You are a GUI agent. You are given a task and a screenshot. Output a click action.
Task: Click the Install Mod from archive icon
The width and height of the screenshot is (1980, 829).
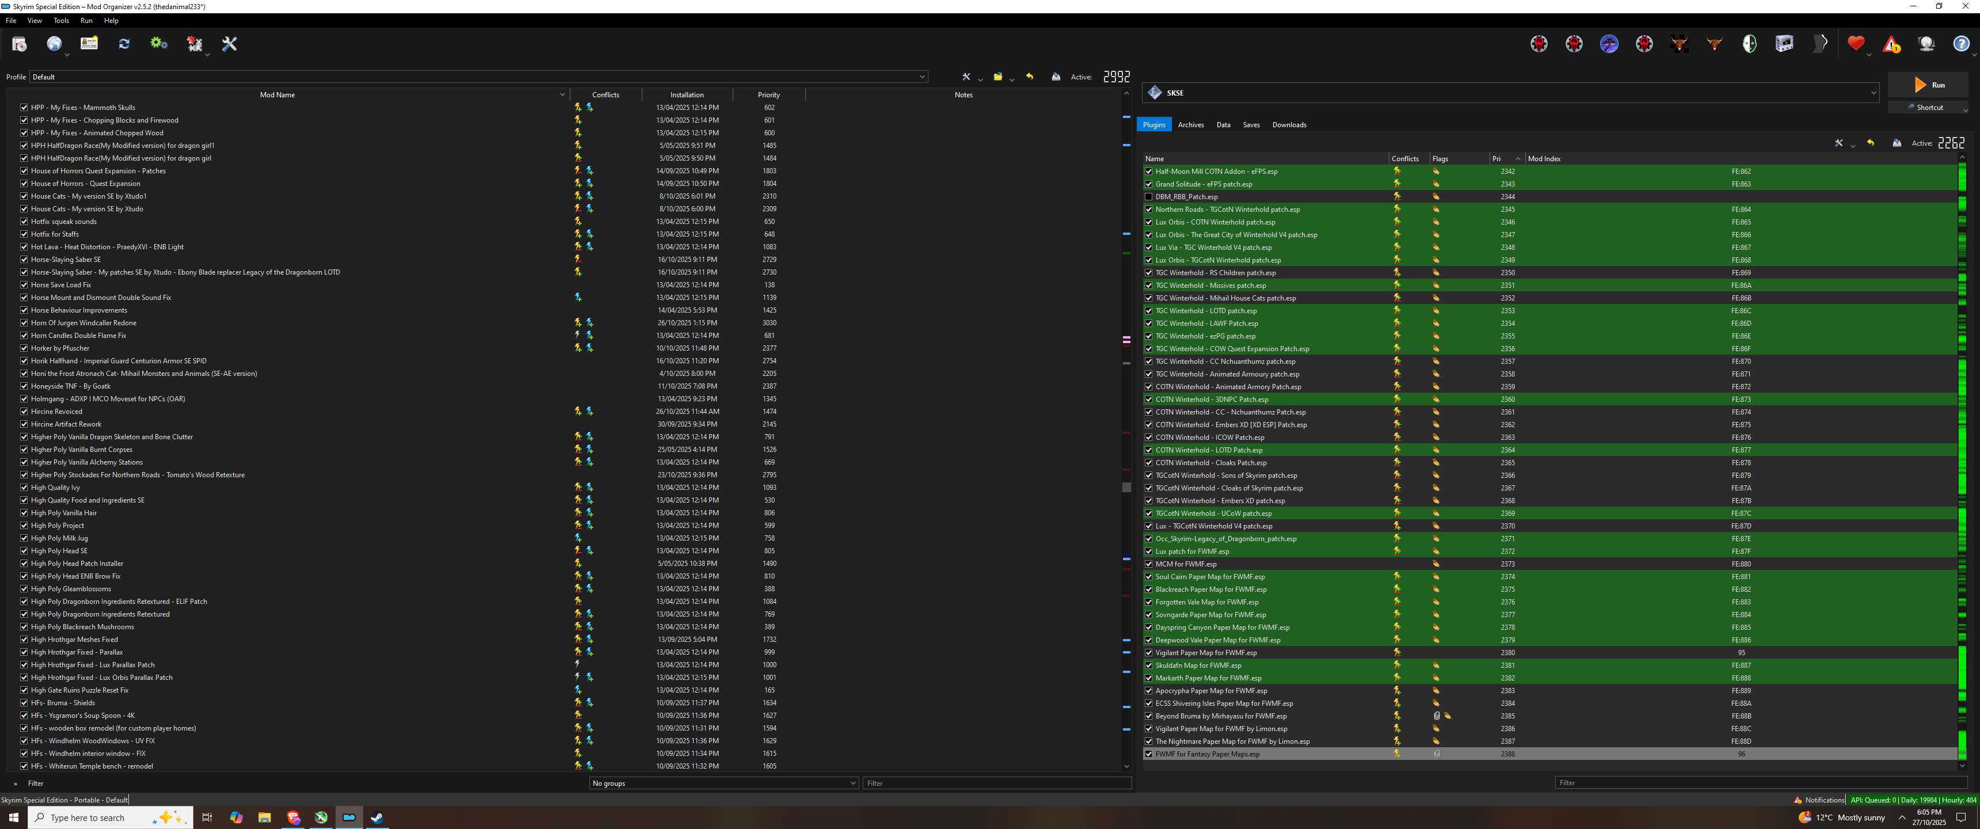coord(19,44)
